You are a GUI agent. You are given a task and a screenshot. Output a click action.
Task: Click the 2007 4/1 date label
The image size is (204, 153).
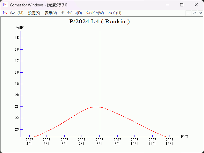click(29, 142)
